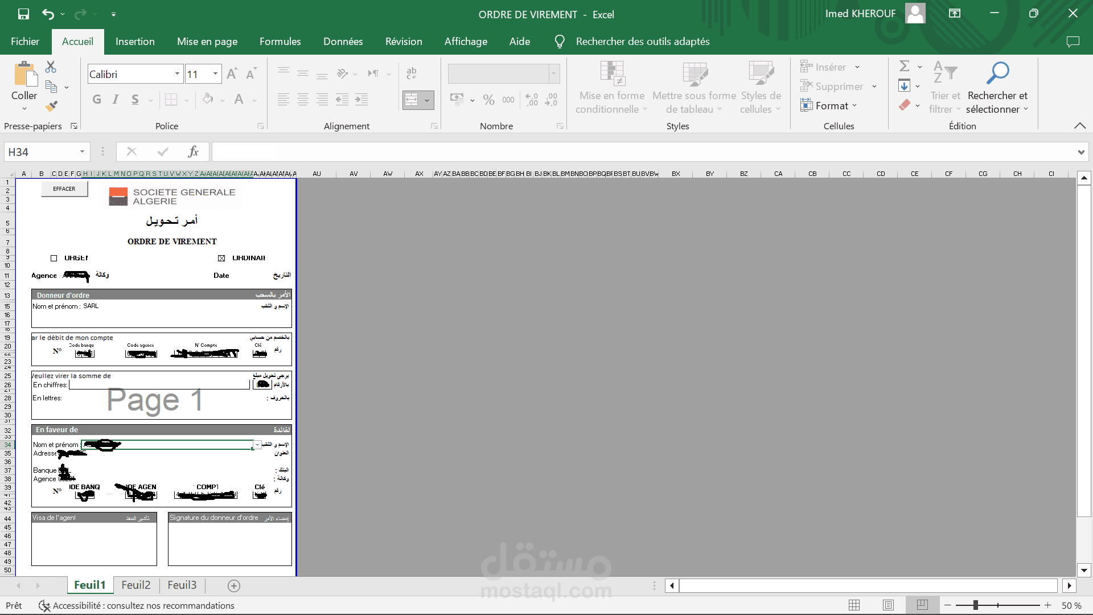The image size is (1093, 615).
Task: Click the AutoSum sigma icon
Action: [x=904, y=67]
